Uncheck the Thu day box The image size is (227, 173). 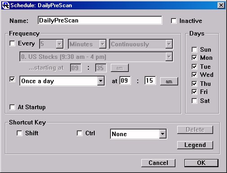pyautogui.click(x=194, y=84)
